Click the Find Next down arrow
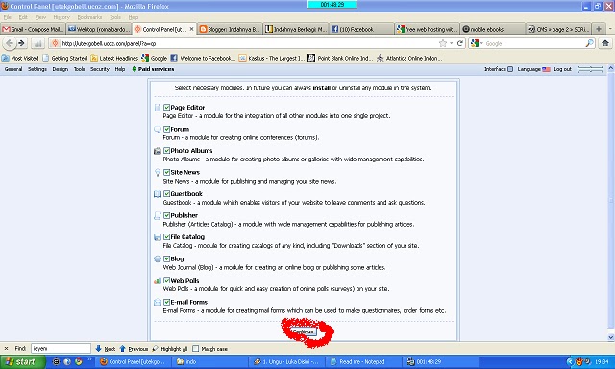 (98, 348)
